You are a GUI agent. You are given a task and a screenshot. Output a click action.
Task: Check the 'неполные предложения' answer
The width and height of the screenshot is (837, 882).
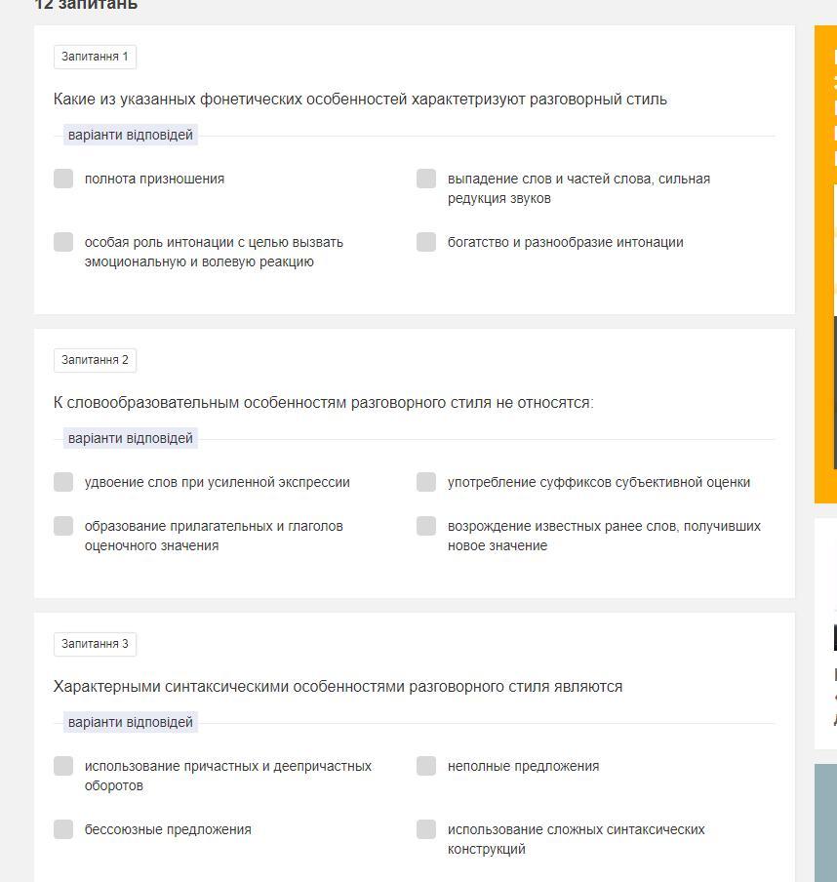coord(426,766)
